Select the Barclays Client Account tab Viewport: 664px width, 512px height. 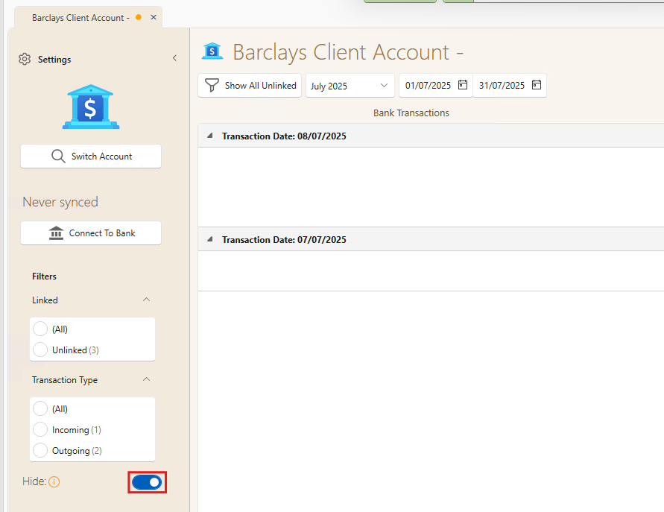(x=88, y=17)
